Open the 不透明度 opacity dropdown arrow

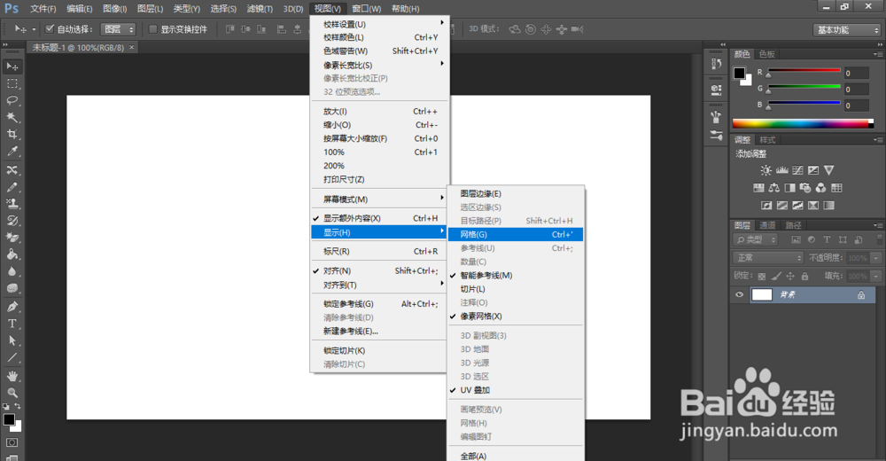click(x=876, y=258)
